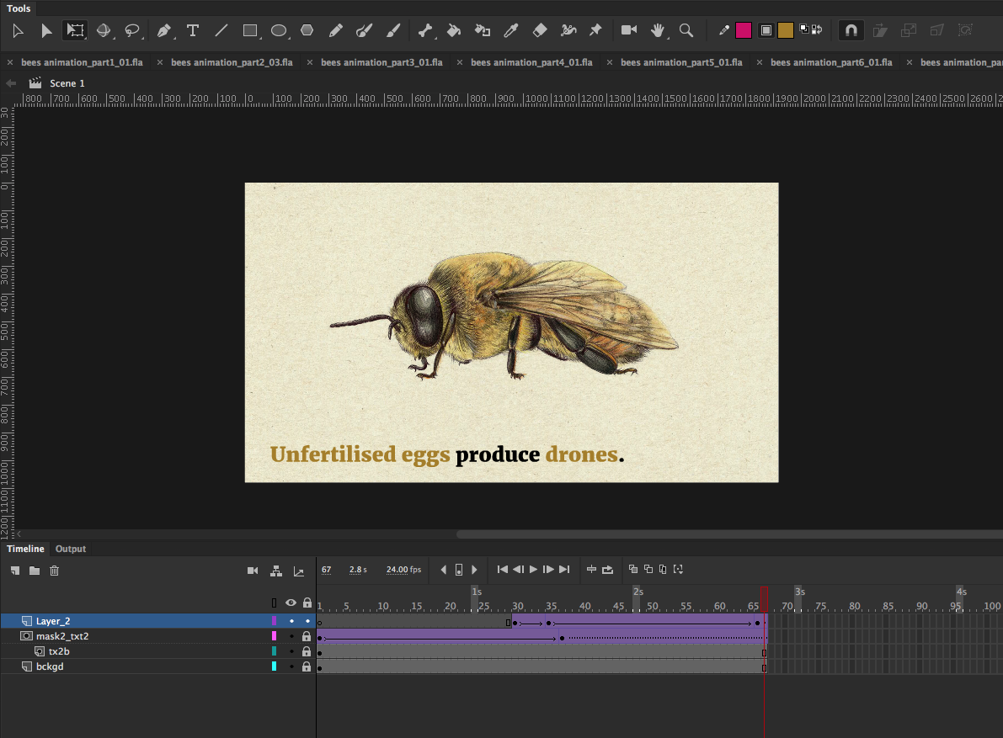Select the Lasso tool
Viewport: 1003px width, 738px height.
(x=131, y=30)
